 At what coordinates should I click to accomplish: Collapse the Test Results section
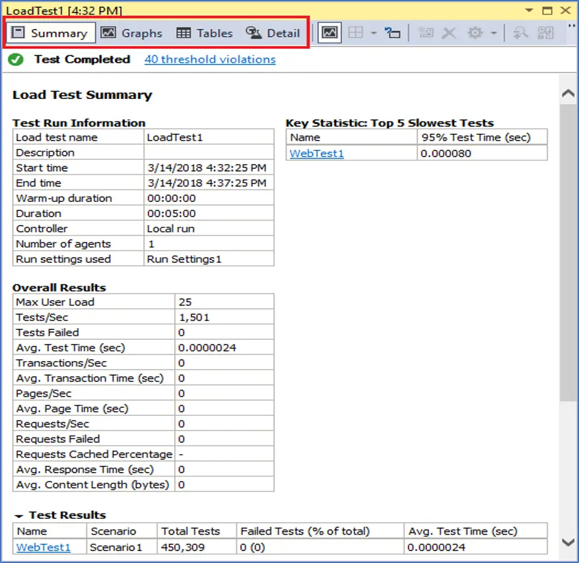18,515
